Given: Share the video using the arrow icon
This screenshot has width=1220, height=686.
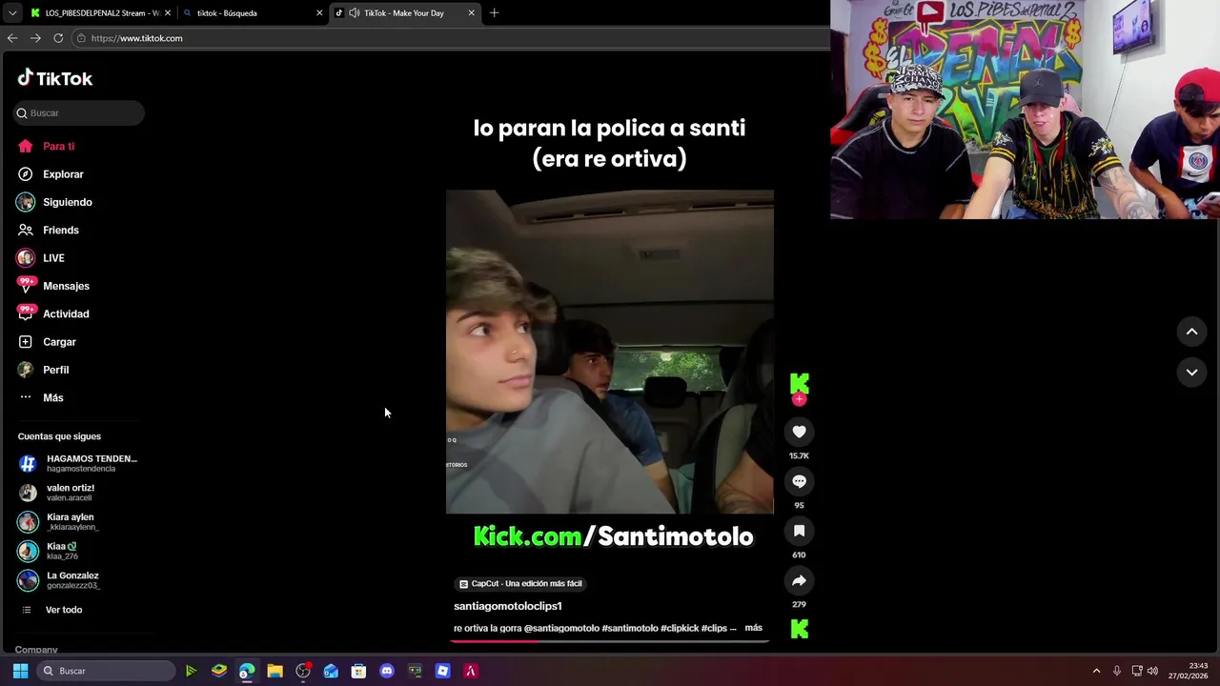Looking at the screenshot, I should [799, 580].
